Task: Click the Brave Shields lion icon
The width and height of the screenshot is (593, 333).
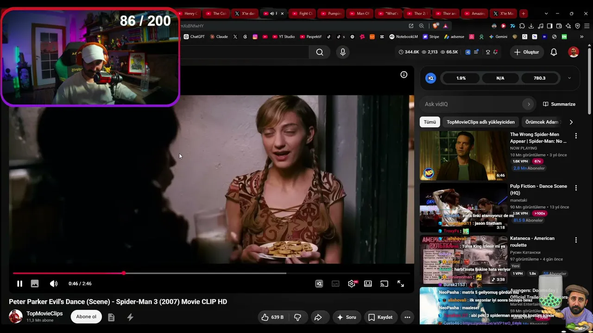Action: [435, 26]
